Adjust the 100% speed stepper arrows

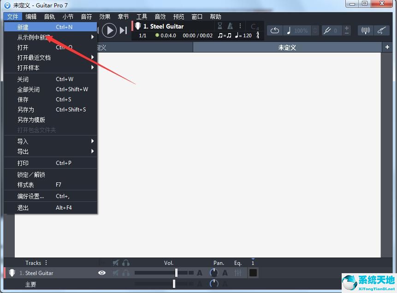pos(315,30)
